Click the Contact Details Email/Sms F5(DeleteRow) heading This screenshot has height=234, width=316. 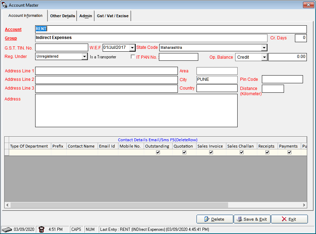(x=158, y=140)
